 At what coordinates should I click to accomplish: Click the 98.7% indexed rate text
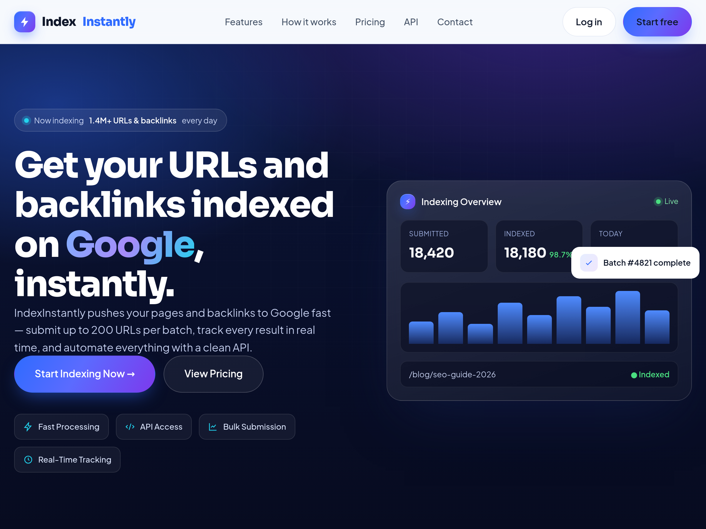point(560,255)
